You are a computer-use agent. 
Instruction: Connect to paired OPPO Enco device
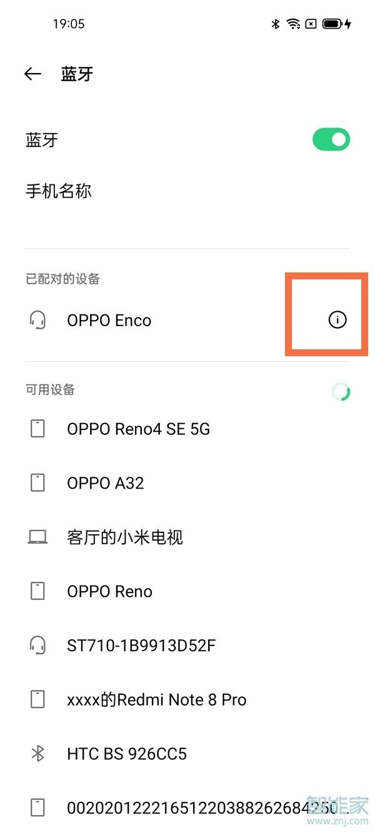tap(109, 321)
